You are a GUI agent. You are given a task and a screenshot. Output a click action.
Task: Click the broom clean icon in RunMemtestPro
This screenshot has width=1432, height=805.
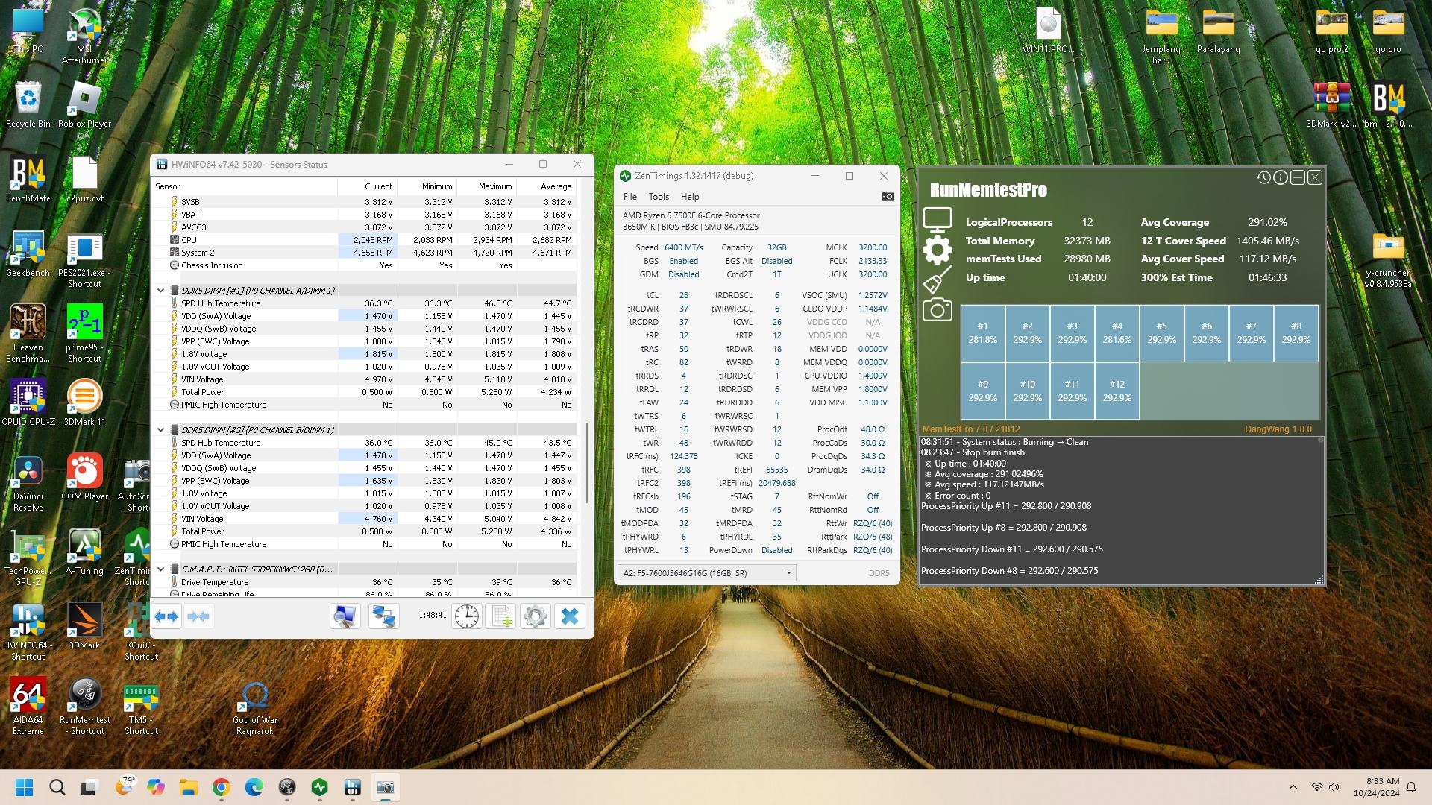(x=937, y=280)
